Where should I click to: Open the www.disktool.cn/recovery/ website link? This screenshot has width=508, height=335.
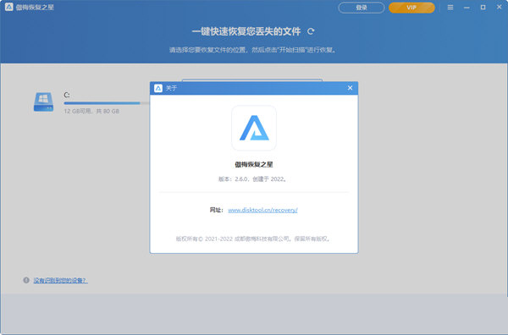(x=262, y=210)
